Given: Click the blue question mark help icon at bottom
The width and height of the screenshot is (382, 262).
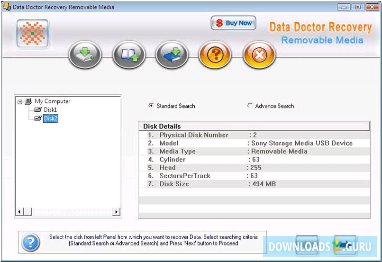Looking at the screenshot, I should [30, 242].
